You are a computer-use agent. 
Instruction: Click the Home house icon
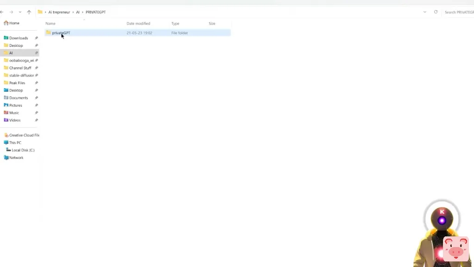pyautogui.click(x=6, y=23)
